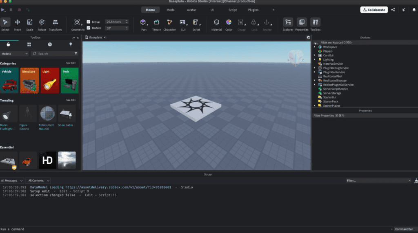
Task: Toggle the Move snapping checkbox
Action: pos(89,22)
